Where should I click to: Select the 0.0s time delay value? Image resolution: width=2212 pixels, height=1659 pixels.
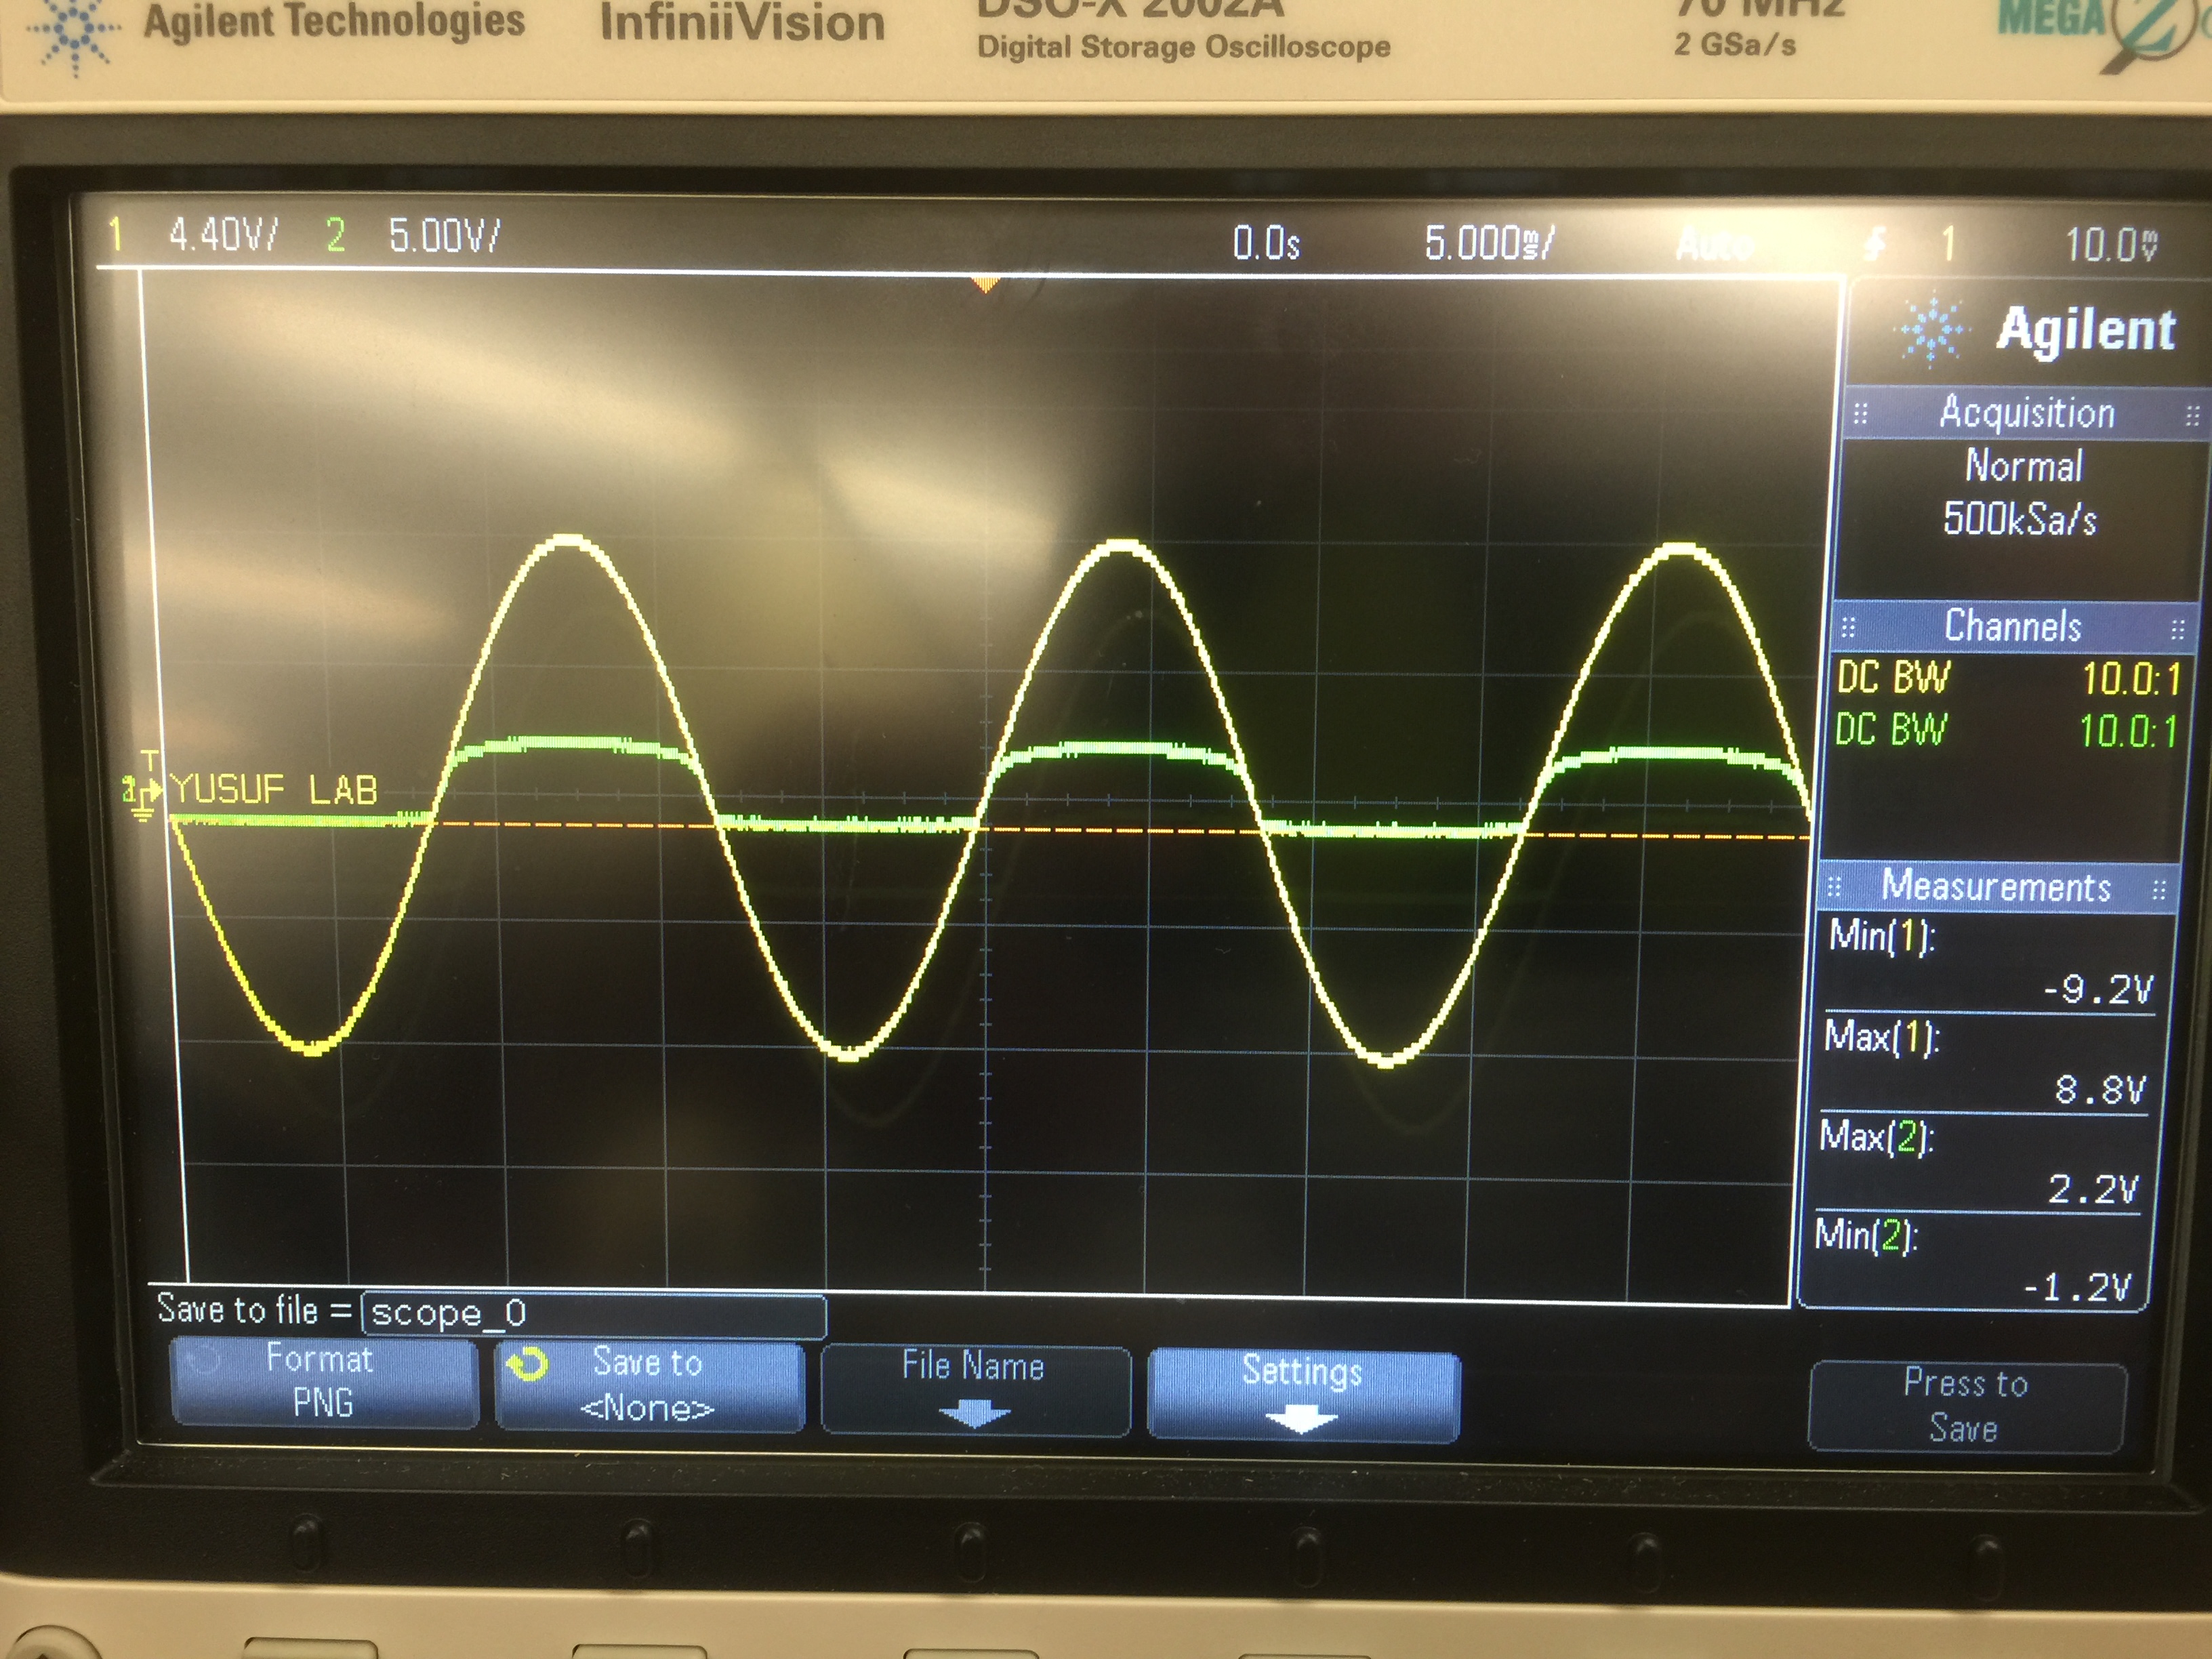[1266, 243]
